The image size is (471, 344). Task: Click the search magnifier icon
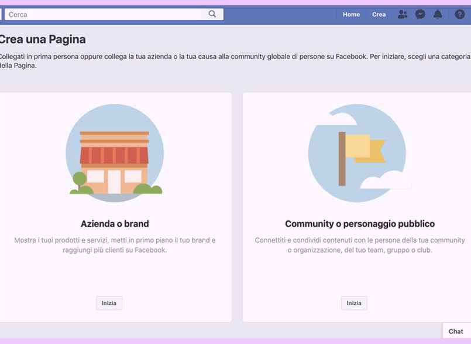click(212, 14)
